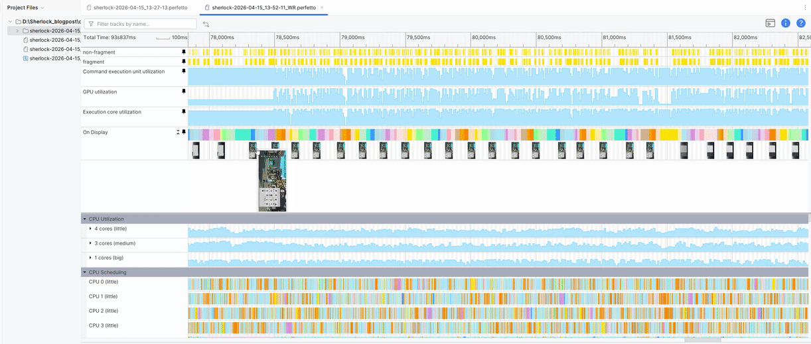The image size is (811, 344).
Task: Click the 80,000ms ruler marker
Action: [484, 38]
